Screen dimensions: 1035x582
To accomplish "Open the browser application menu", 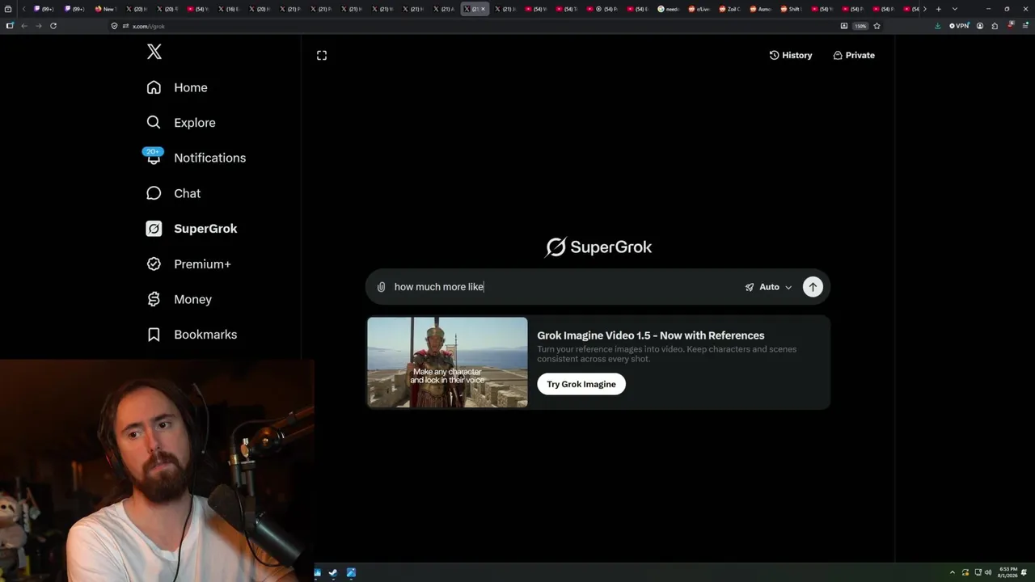I will pos(1025,26).
